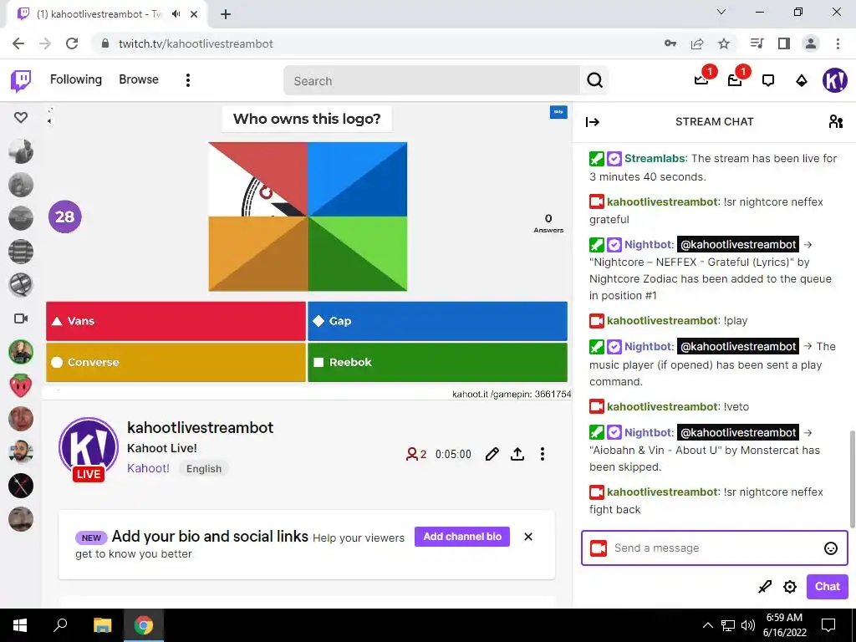The image size is (856, 642).
Task: Open the chat community users list
Action: [836, 121]
